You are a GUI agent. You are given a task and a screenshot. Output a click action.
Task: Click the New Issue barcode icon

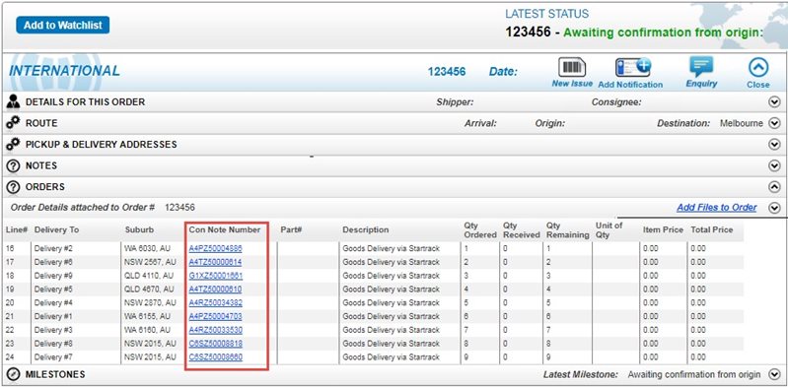[572, 68]
